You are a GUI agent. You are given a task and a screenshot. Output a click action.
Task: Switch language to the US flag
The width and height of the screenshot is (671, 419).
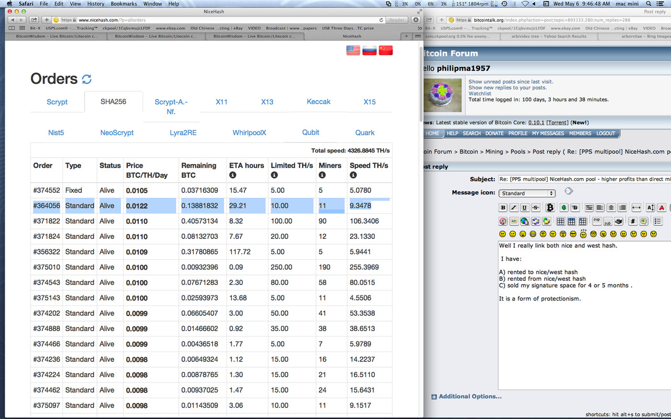pos(353,50)
